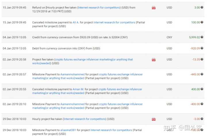Download PDF for the -3.00 hourly project fee
This screenshot has width=207, height=136.
154,119
